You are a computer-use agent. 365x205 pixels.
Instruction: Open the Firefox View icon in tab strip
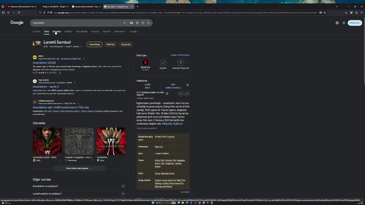3,7
